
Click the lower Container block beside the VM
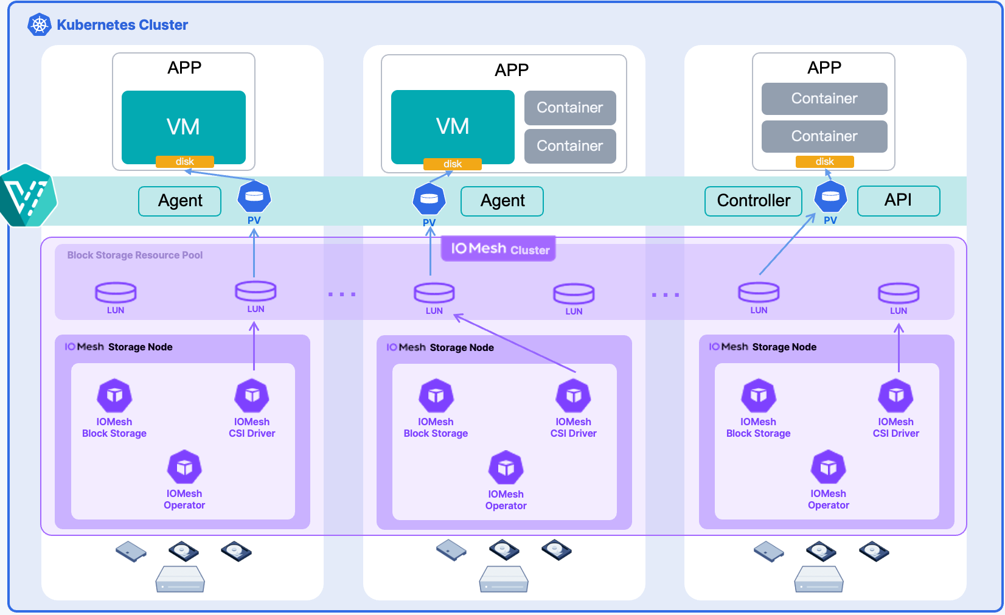click(x=571, y=146)
